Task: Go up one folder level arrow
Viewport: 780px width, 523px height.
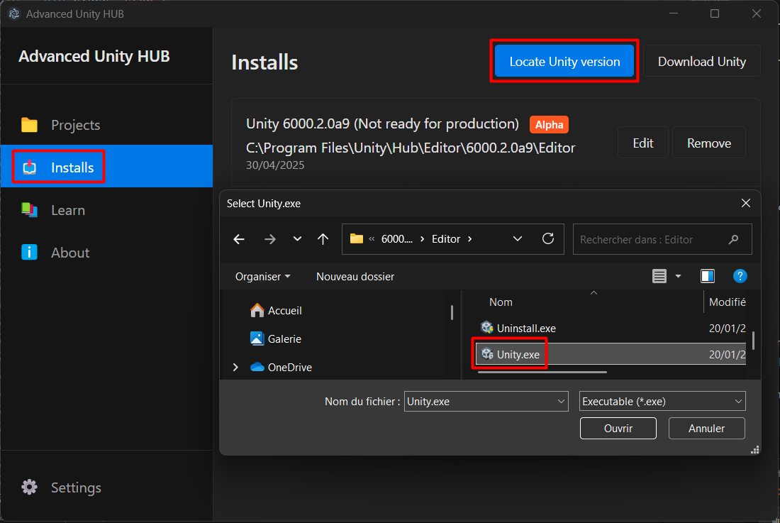Action: [x=323, y=239]
